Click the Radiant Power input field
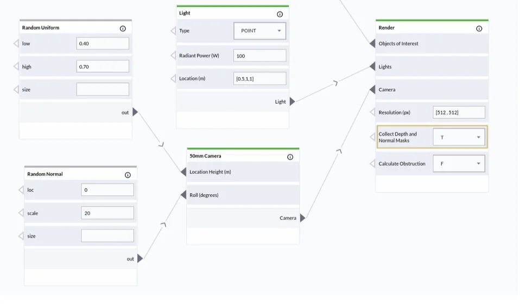520x305 pixels. point(259,56)
